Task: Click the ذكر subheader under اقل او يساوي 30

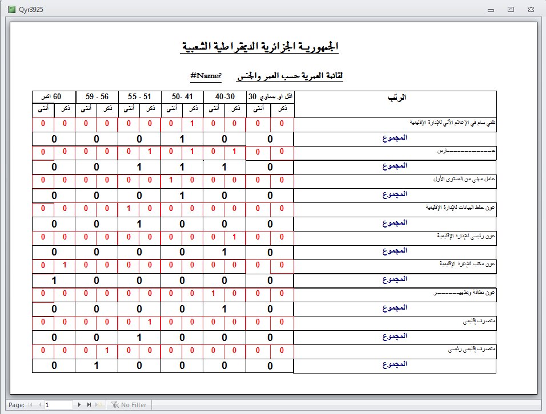Action: click(x=282, y=108)
